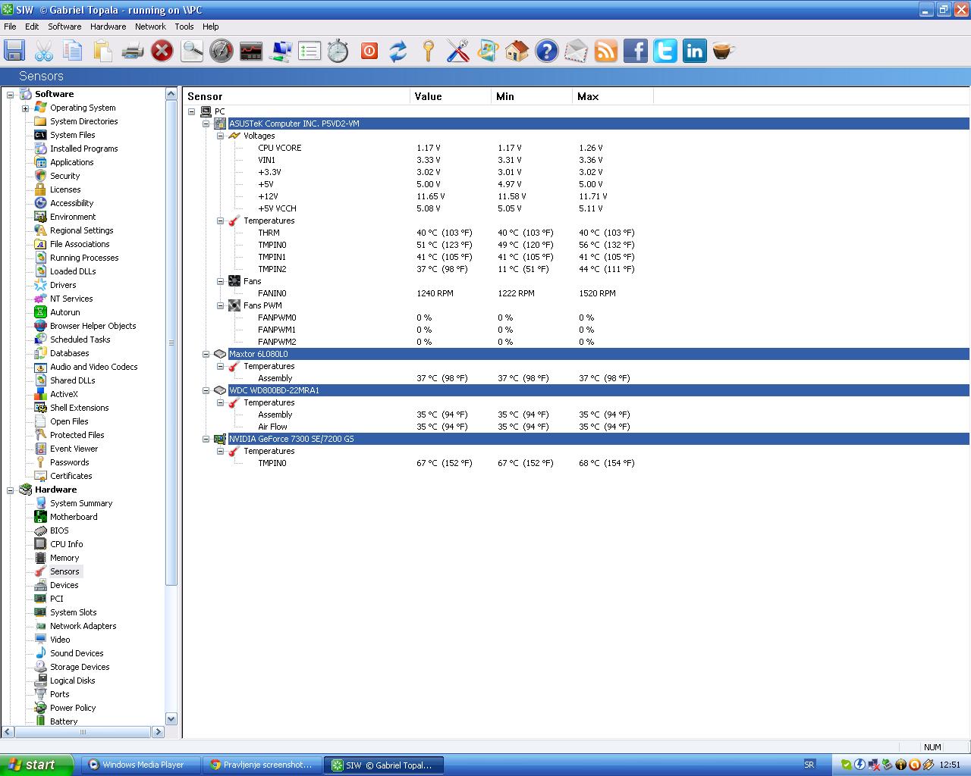Click the blue refresh arrows icon
971x776 pixels.
[398, 51]
